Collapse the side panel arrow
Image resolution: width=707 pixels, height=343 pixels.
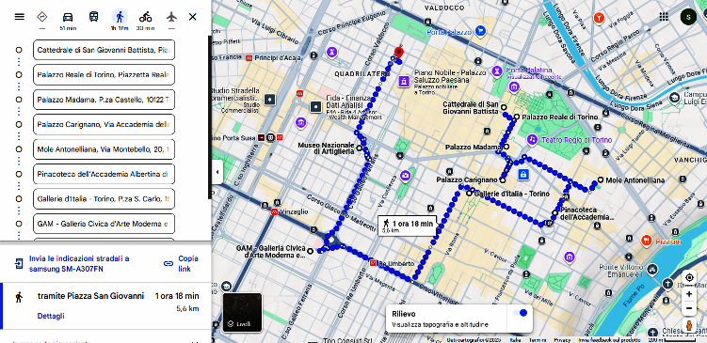(x=217, y=172)
